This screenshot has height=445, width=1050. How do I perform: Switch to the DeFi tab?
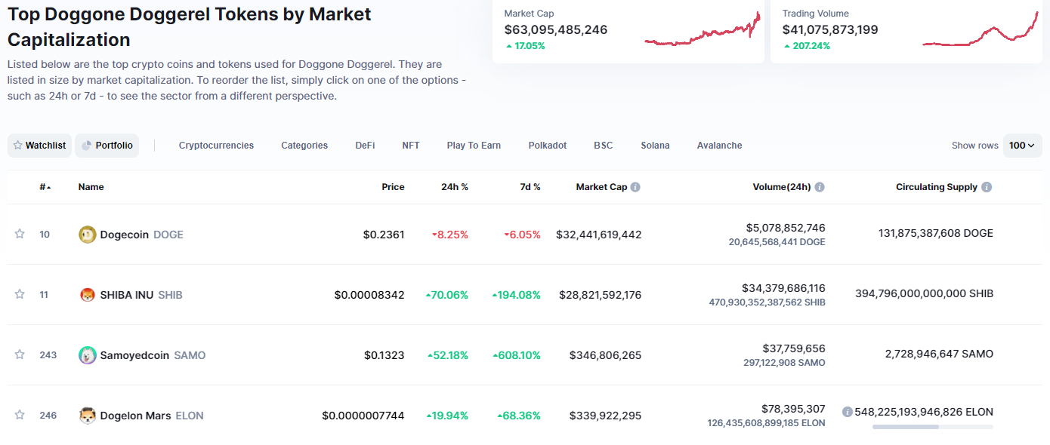(365, 146)
